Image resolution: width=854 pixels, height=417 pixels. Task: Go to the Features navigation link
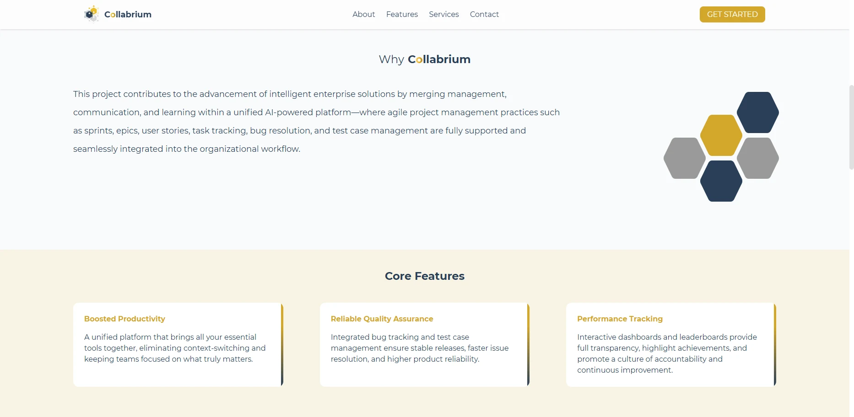click(x=402, y=14)
